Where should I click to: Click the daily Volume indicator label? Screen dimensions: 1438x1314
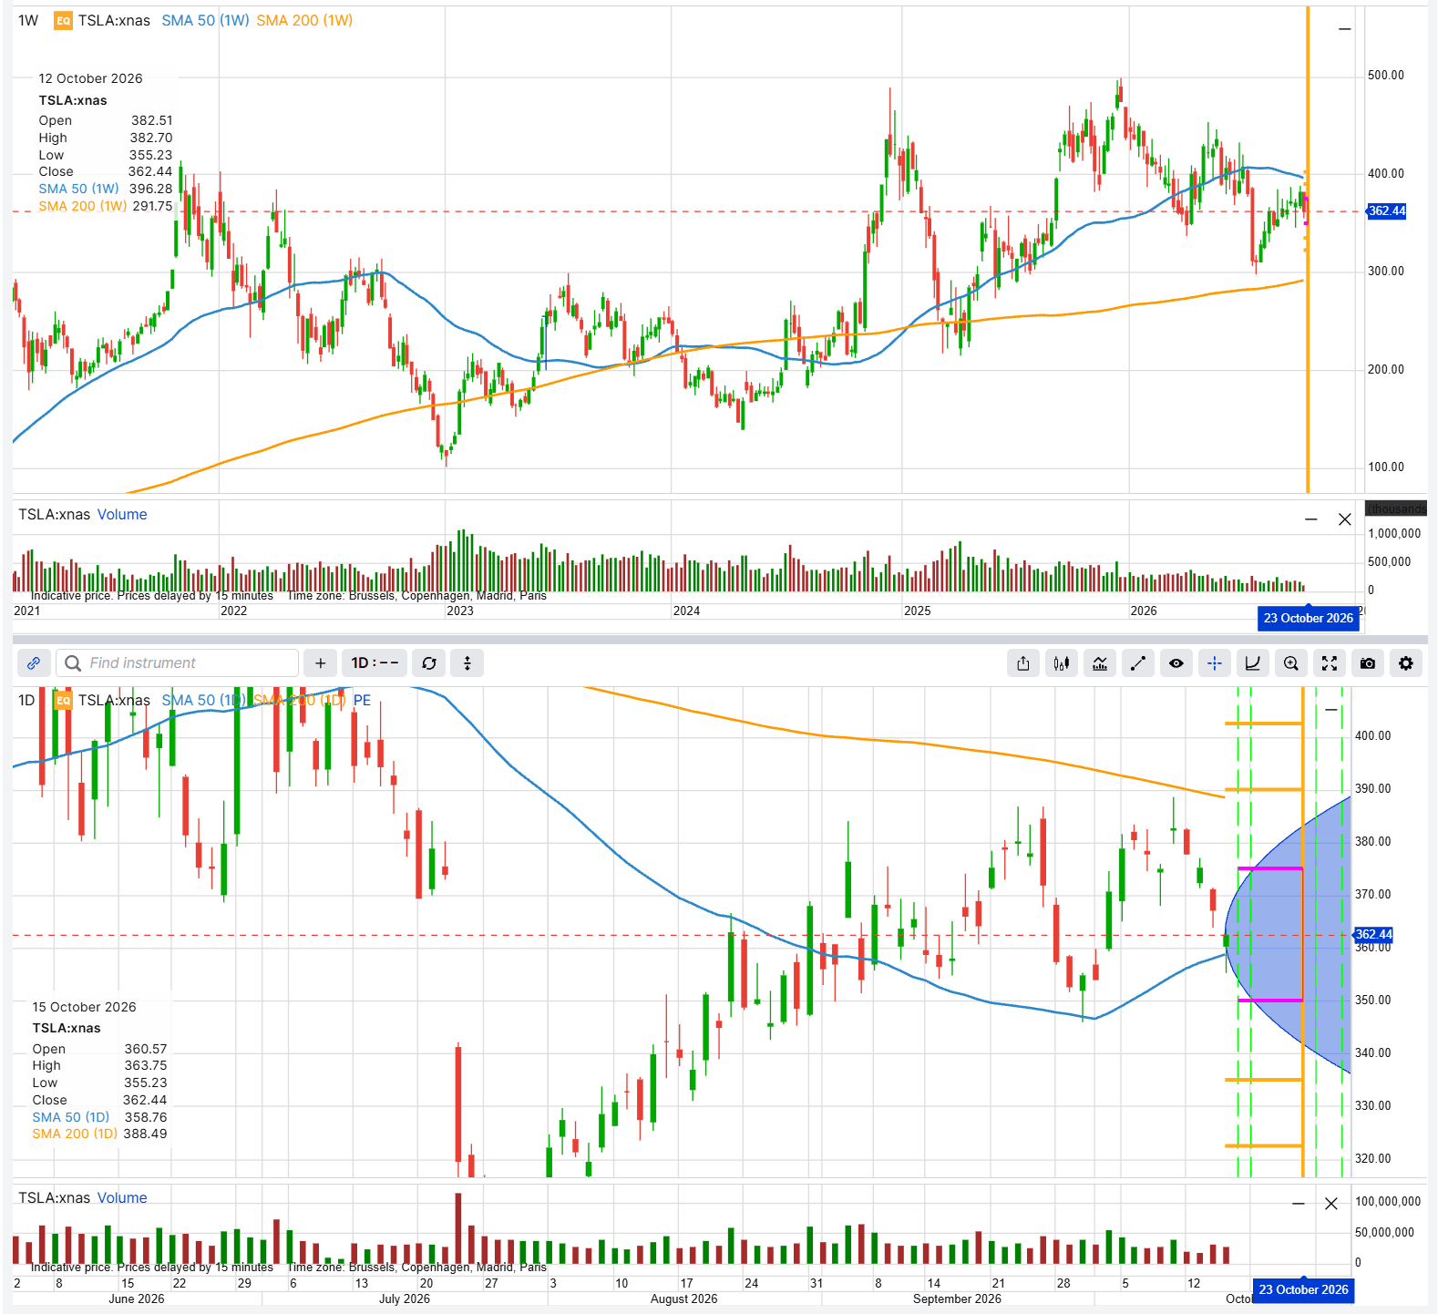click(x=122, y=1198)
